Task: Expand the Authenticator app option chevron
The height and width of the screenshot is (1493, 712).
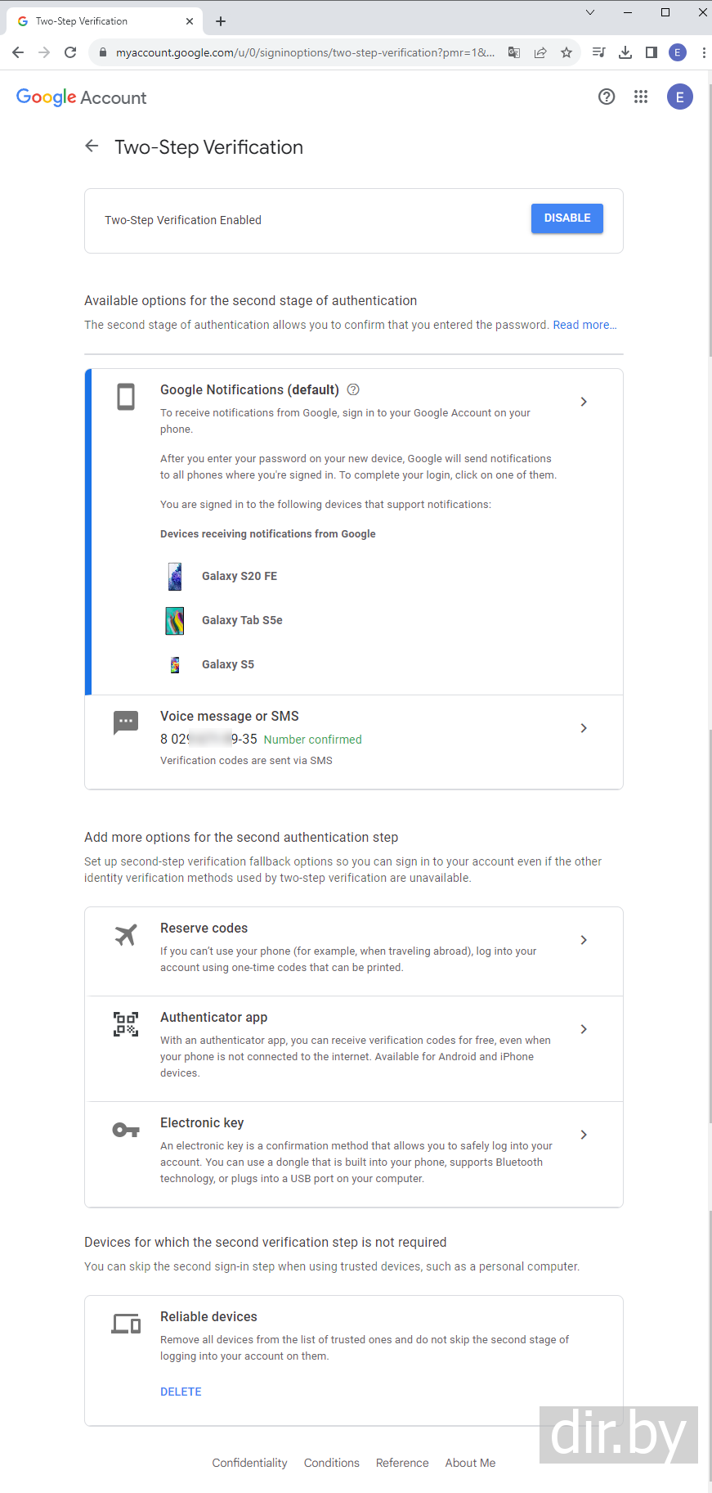Action: pos(584,1029)
